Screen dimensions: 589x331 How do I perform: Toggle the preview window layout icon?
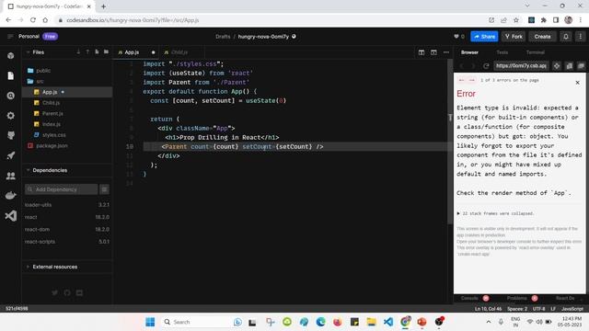point(433,52)
